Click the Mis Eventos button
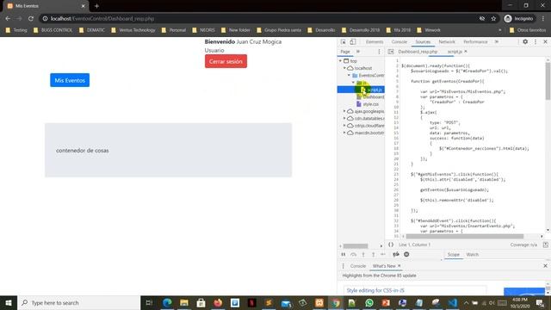 70,80
